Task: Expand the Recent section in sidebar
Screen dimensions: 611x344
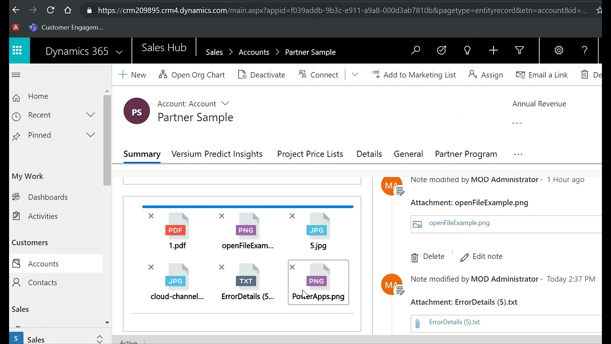Action: pyautogui.click(x=90, y=115)
